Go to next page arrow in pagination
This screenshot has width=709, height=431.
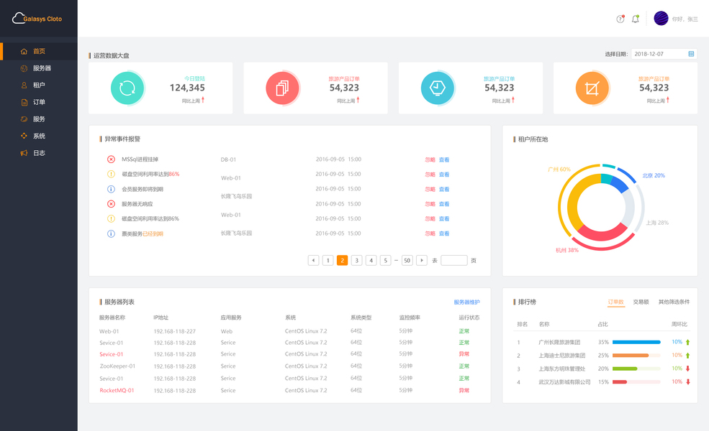tap(421, 261)
